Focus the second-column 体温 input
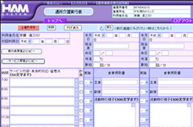The width and height of the screenshot is (193, 127). tap(152, 59)
